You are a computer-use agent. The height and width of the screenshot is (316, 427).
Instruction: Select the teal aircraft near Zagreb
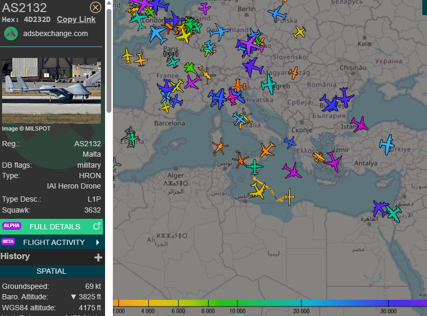(269, 85)
